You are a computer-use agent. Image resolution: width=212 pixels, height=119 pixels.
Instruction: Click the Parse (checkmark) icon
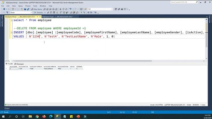48,13
